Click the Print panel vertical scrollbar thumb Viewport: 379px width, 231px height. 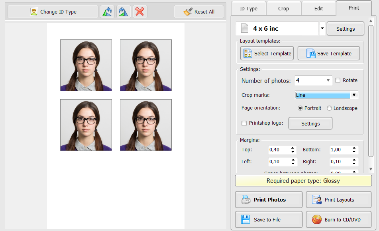tap(371, 91)
